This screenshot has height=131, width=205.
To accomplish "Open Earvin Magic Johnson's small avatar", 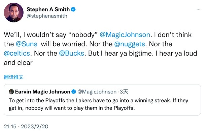I will (x=11, y=92).
